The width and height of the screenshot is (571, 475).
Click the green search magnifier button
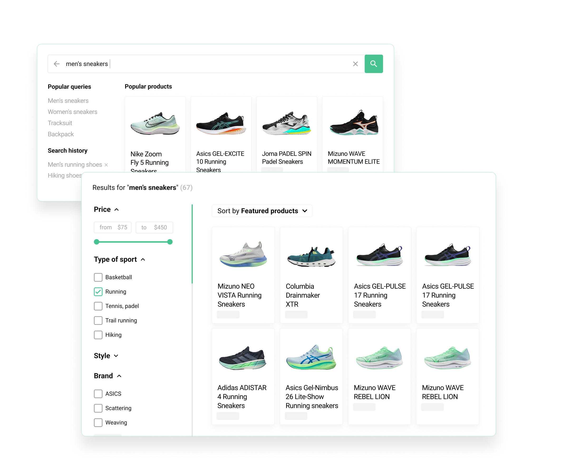click(374, 64)
